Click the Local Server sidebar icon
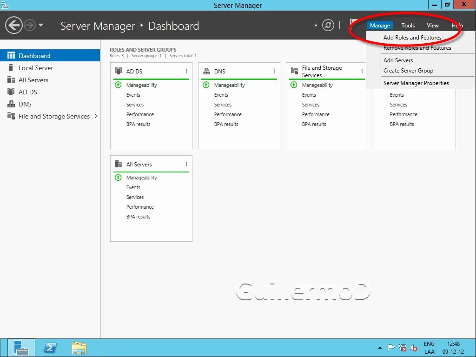This screenshot has height=357, width=476. coord(11,67)
